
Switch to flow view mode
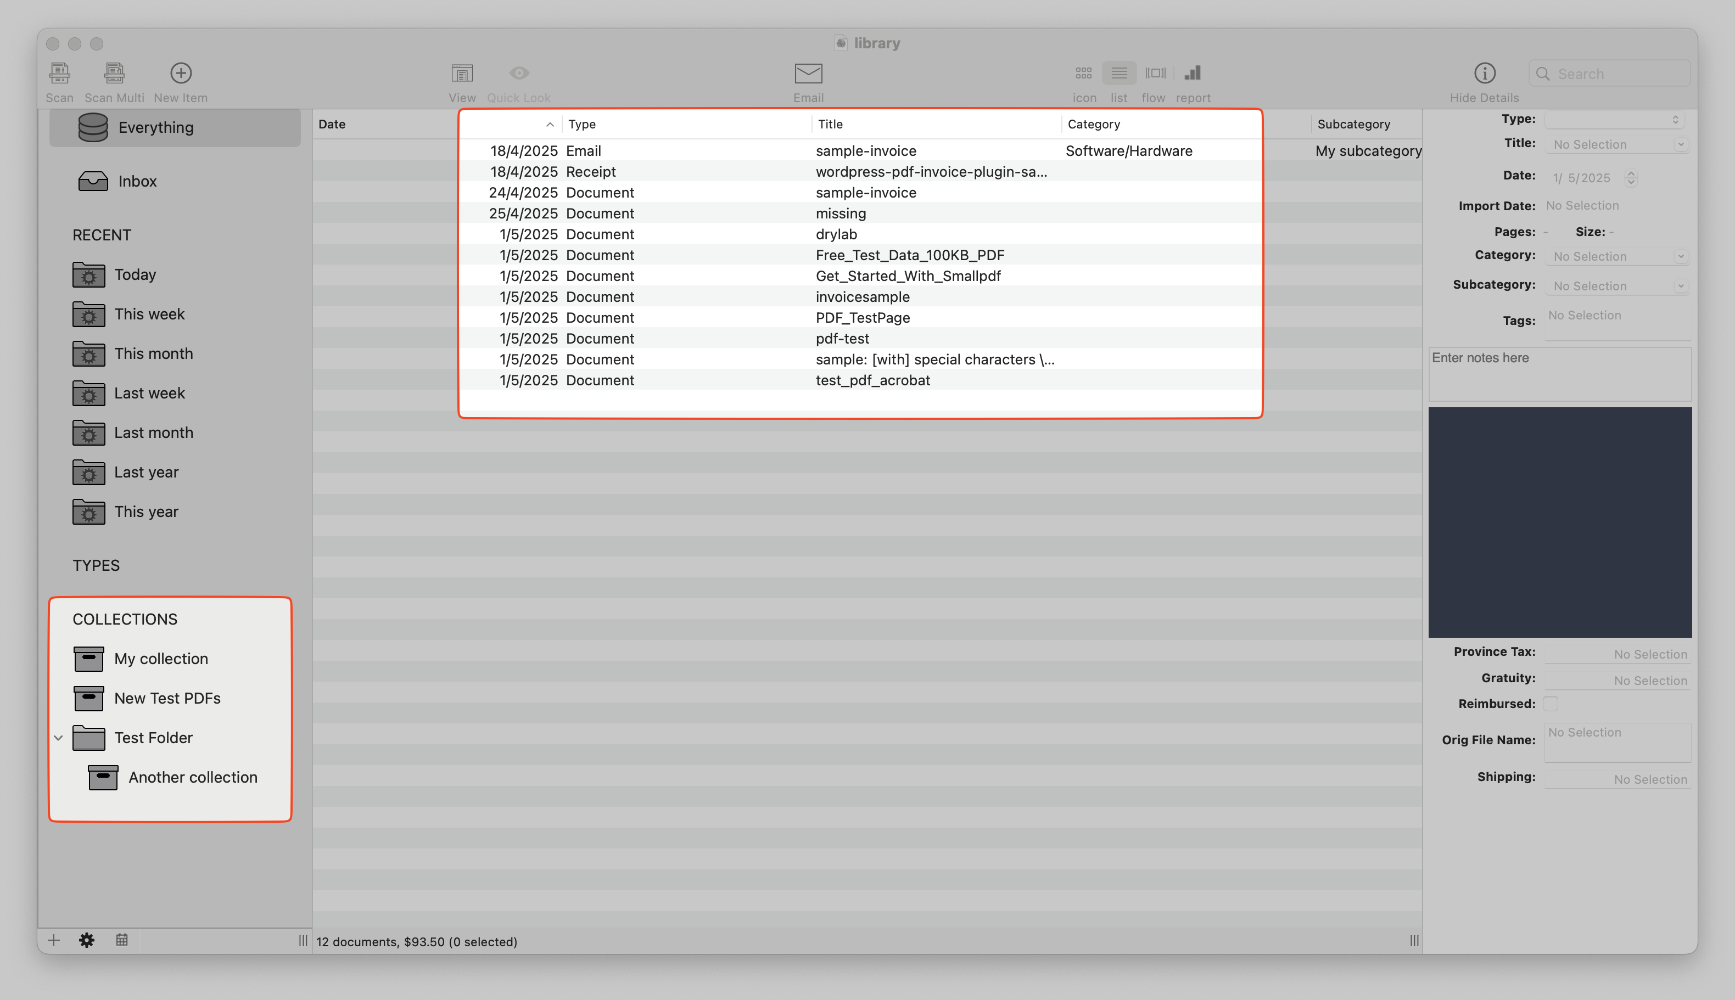click(x=1155, y=73)
